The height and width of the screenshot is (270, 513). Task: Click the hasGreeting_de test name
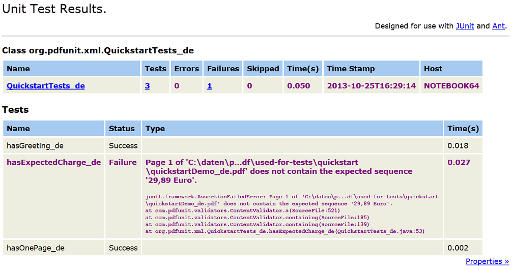[x=35, y=146]
